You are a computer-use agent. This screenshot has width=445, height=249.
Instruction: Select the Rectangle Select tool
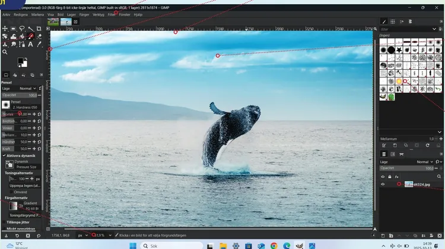tap(14, 28)
